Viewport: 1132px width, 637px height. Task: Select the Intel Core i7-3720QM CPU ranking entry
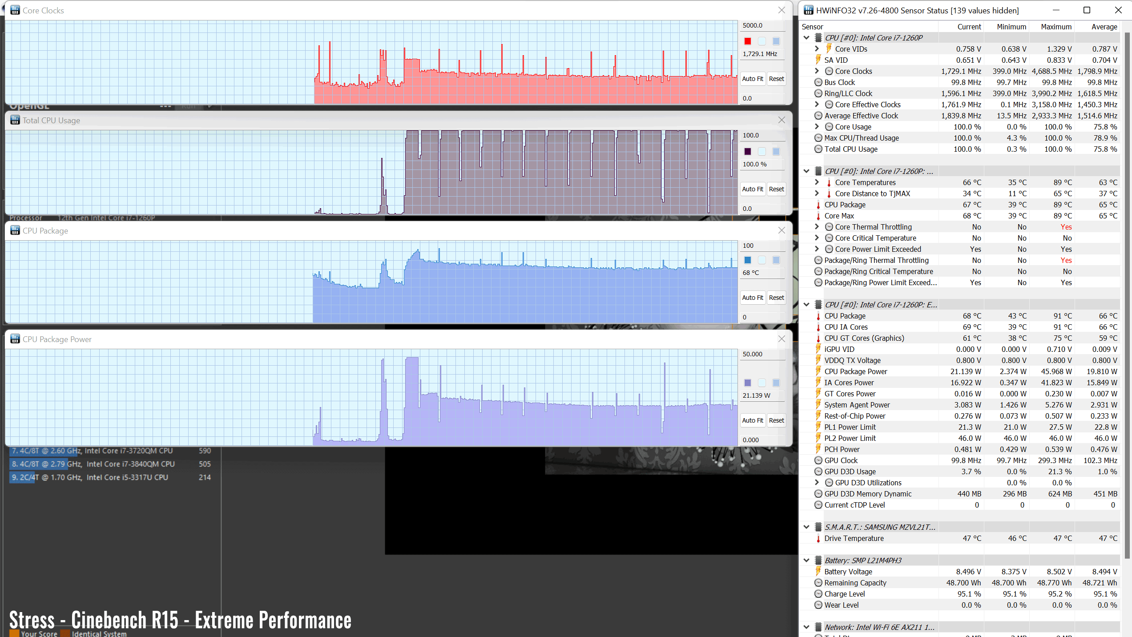[112, 451]
